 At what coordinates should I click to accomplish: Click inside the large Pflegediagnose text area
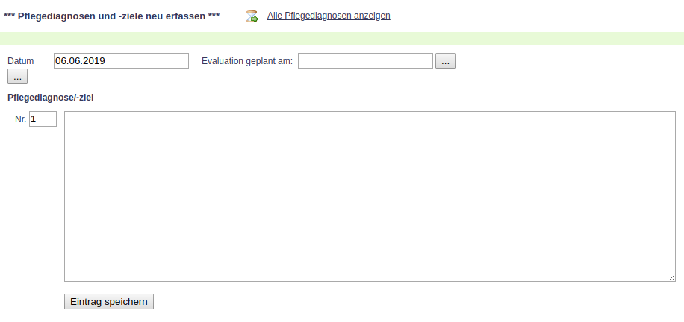pos(370,196)
